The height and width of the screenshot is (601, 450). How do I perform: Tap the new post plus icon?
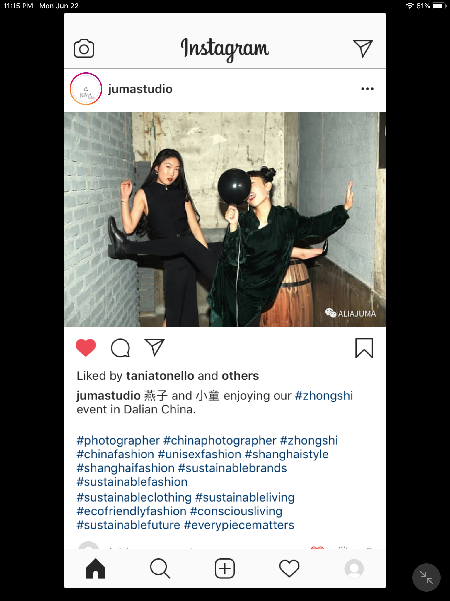[225, 569]
